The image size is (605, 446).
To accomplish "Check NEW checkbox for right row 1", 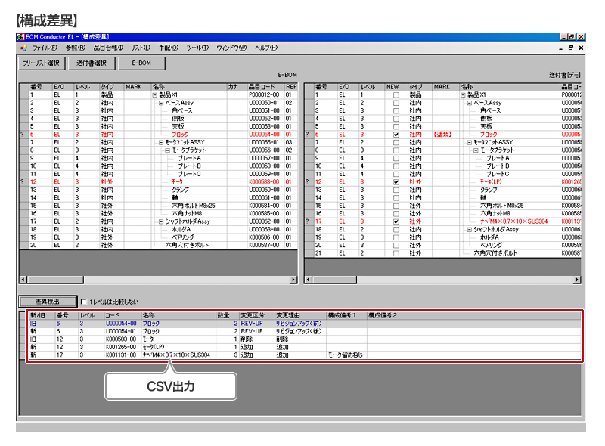I will point(396,94).
